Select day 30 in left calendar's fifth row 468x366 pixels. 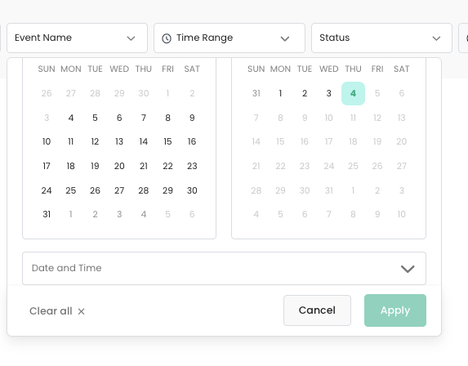pyautogui.click(x=192, y=190)
